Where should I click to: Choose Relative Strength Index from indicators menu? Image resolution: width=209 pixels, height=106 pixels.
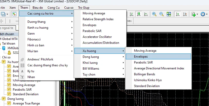(100, 19)
